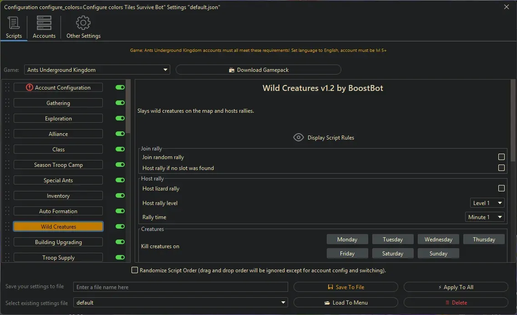517x315 pixels.
Task: Click the Download Gamepack button
Action: pos(258,70)
